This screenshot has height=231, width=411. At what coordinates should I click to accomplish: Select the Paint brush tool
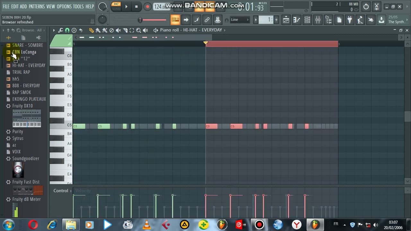click(x=98, y=30)
